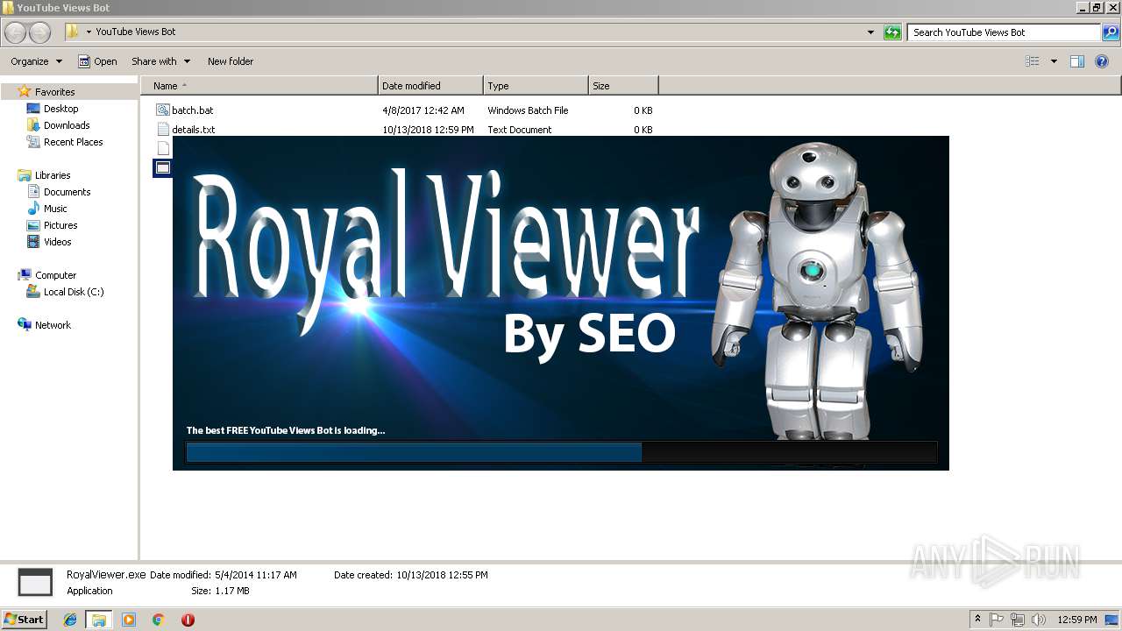
Task: Toggle the preview pane icon
Action: [x=1077, y=61]
